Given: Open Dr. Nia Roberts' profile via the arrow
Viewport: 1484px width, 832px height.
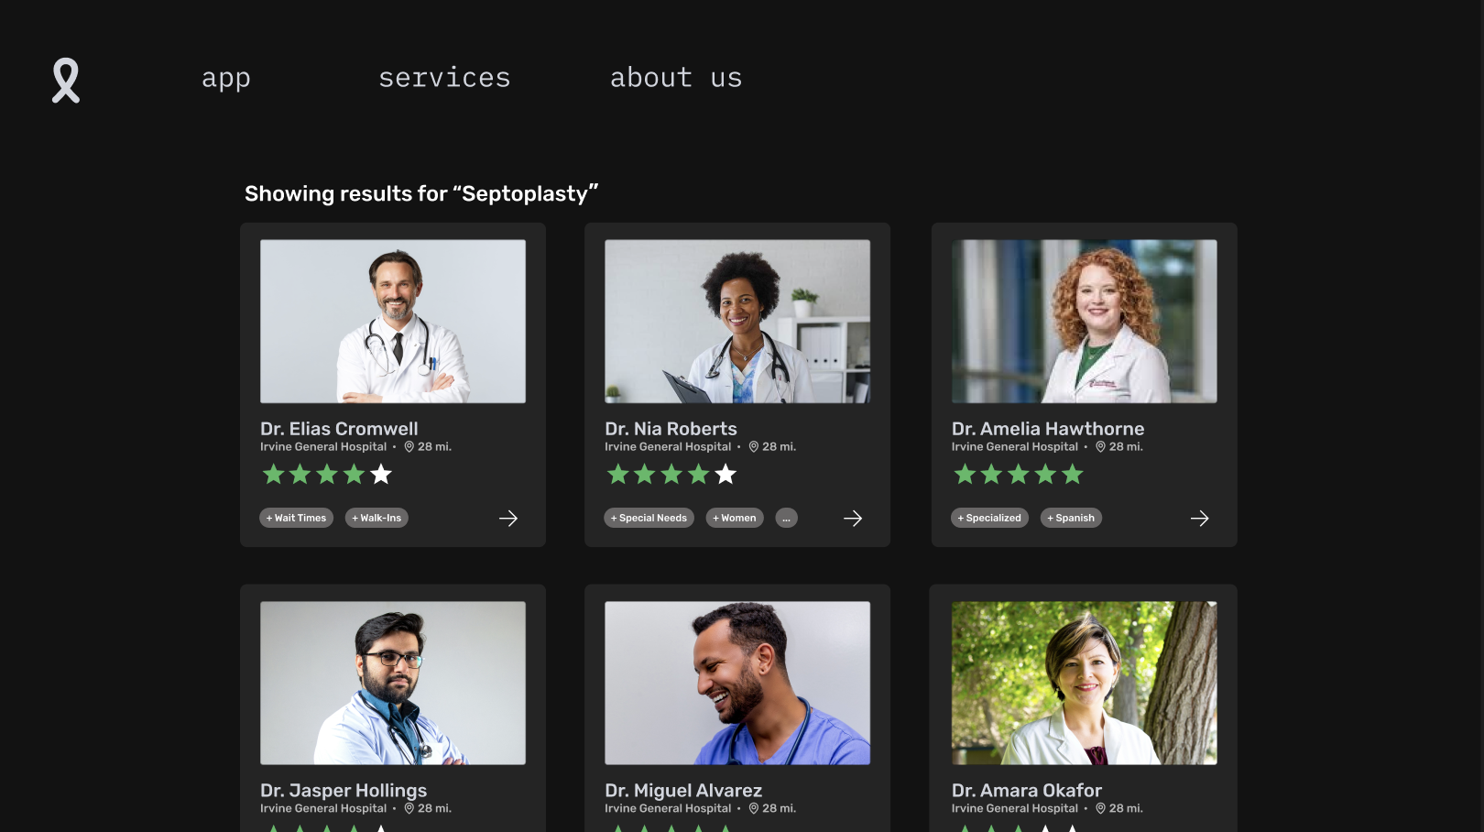Looking at the screenshot, I should click(853, 518).
